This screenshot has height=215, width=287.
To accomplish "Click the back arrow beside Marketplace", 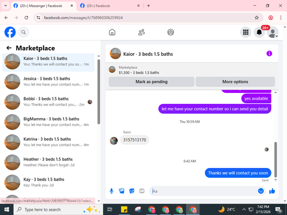I will [x=9, y=48].
